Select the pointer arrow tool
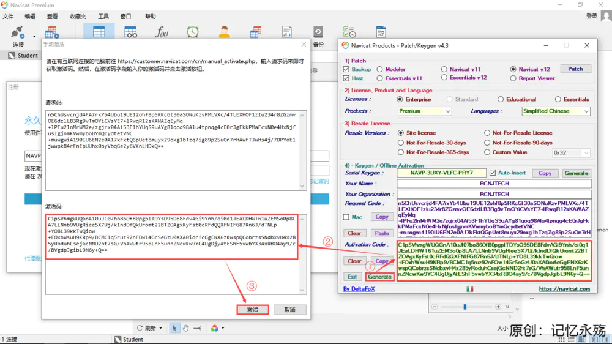 [x=174, y=328]
